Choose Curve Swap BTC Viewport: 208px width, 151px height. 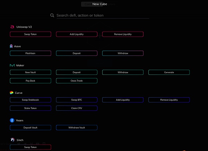coord(77,100)
